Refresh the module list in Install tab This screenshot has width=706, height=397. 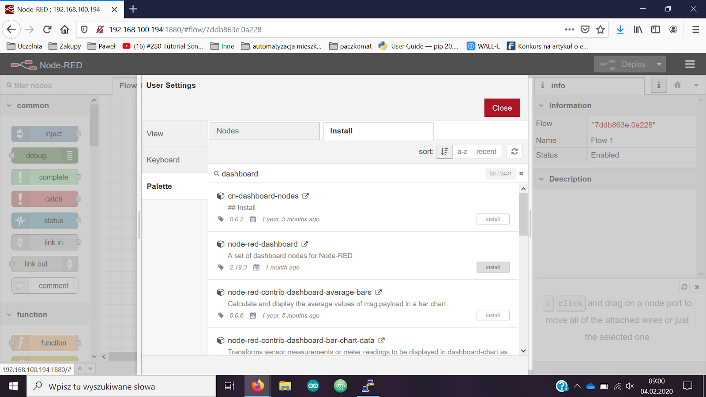(x=514, y=151)
